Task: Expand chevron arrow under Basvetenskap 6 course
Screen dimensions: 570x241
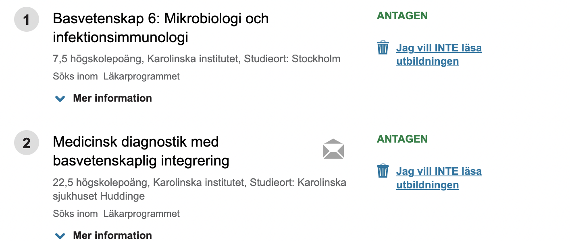Action: pos(60,98)
